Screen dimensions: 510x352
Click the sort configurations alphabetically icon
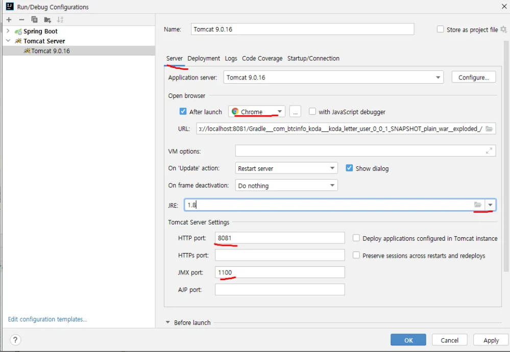point(60,20)
